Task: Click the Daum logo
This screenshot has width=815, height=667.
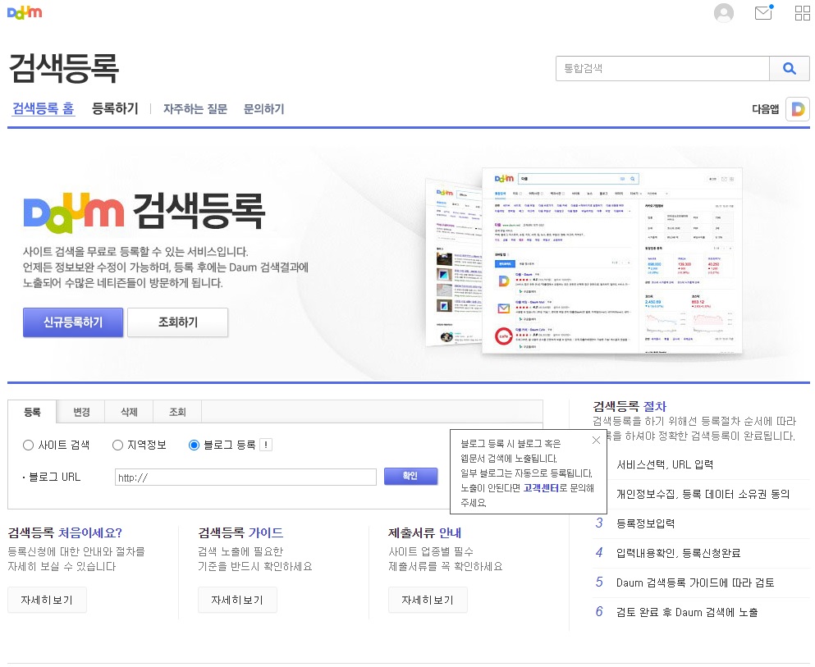Action: [x=24, y=12]
